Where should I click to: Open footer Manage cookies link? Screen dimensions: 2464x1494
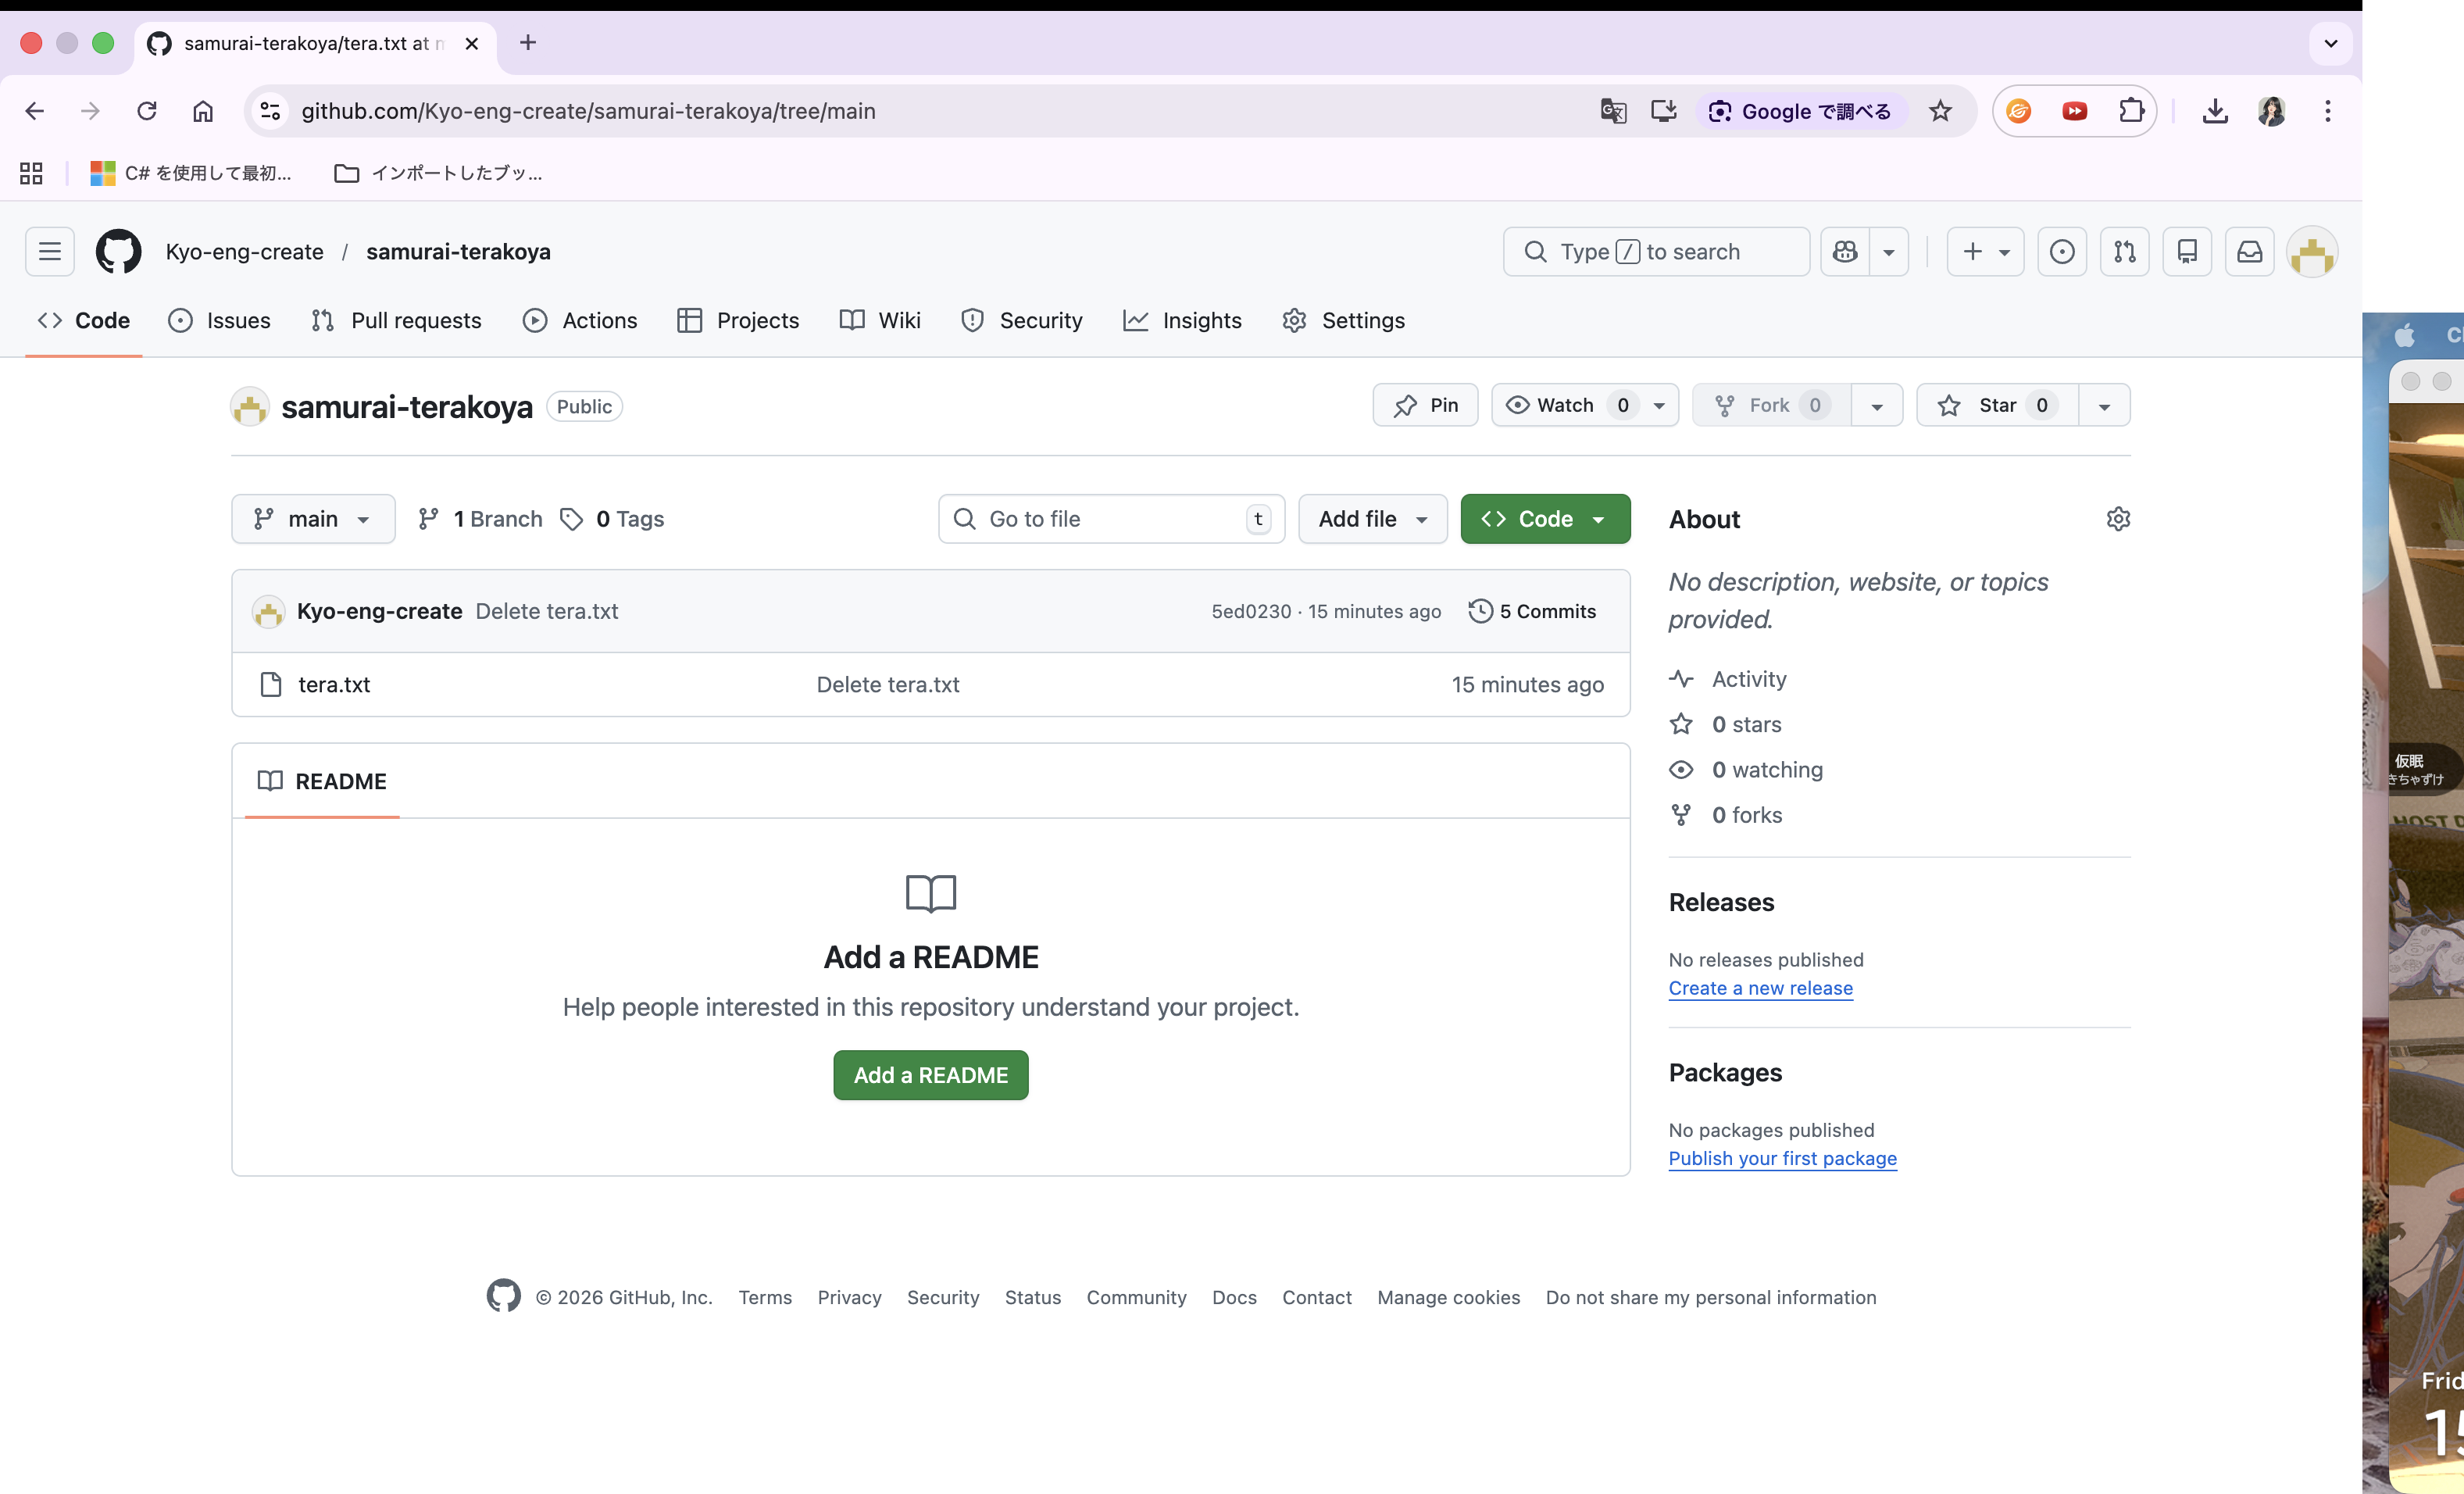coord(1448,1297)
